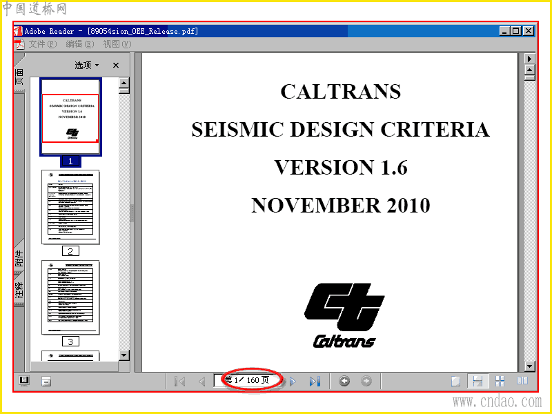The width and height of the screenshot is (552, 414).
Task: Close the pages thumbnail panel
Action: pyautogui.click(x=116, y=65)
